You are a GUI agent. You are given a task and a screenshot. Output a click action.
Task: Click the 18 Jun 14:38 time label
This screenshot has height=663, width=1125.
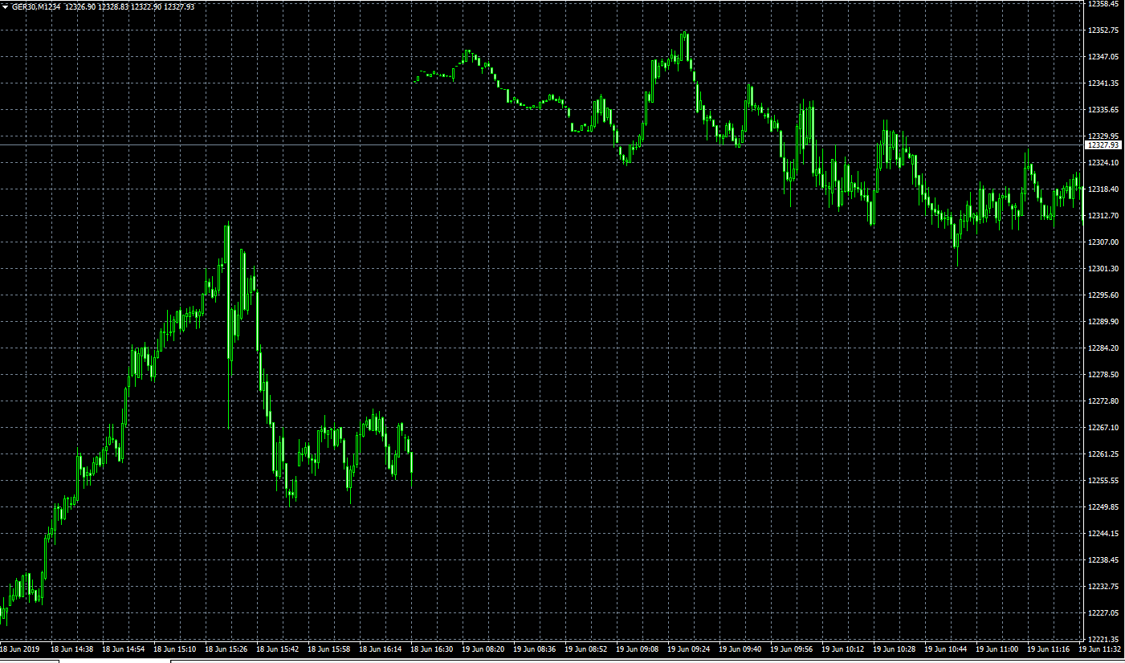click(71, 649)
